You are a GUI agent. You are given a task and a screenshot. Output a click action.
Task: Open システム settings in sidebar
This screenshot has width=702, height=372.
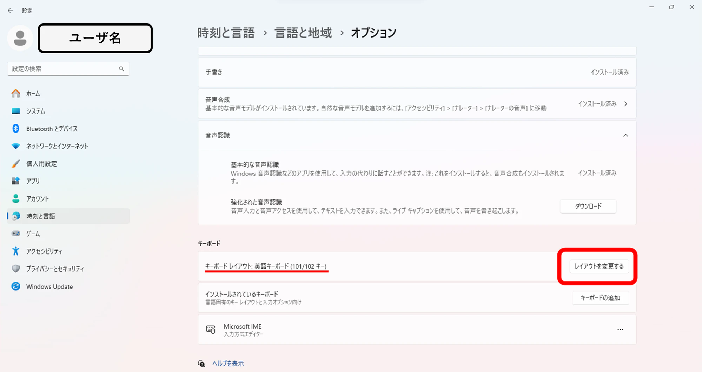point(68,111)
